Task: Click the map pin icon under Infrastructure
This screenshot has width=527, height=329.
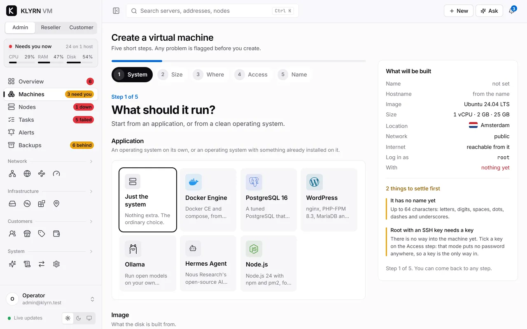Action: (56, 204)
